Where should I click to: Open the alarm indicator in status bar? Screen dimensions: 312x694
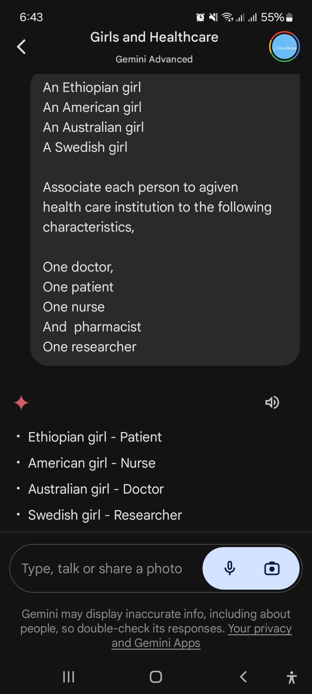200,17
